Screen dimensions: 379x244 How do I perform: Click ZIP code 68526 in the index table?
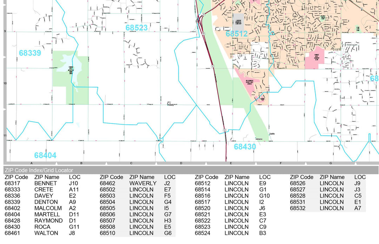click(x=301, y=183)
